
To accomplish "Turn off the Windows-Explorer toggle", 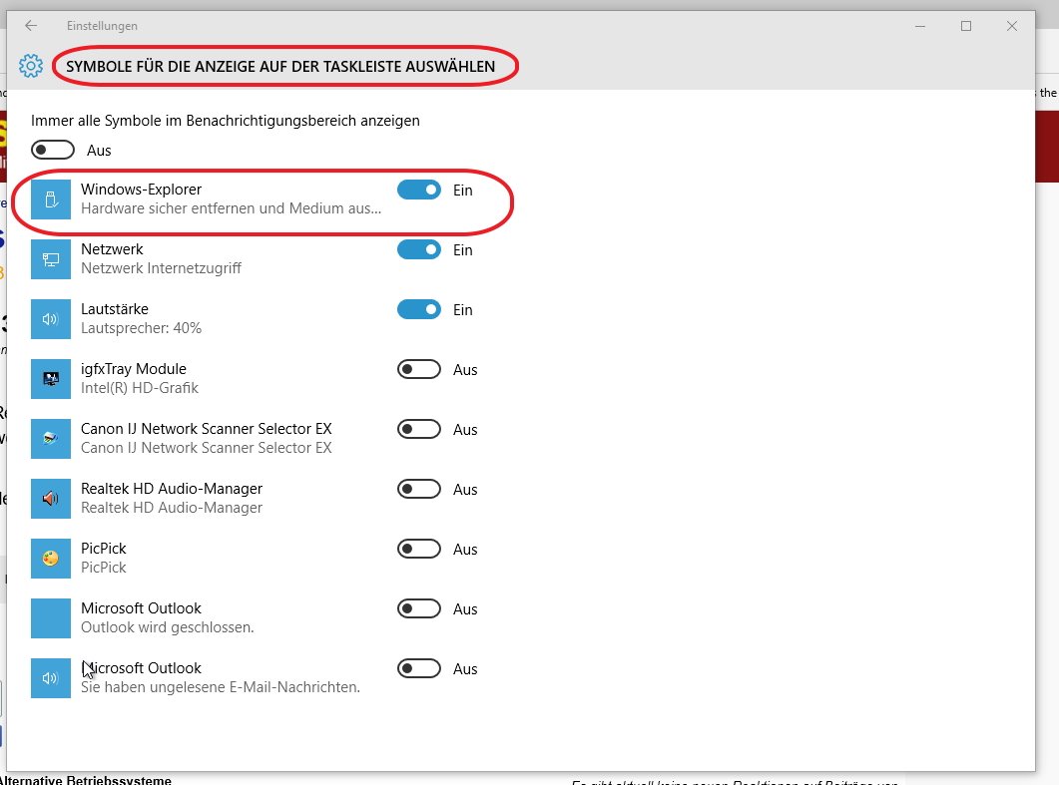I will [419, 190].
